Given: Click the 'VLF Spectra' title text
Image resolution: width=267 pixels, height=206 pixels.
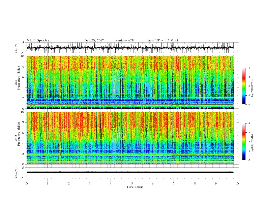Looking at the screenshot, I should (38, 40).
